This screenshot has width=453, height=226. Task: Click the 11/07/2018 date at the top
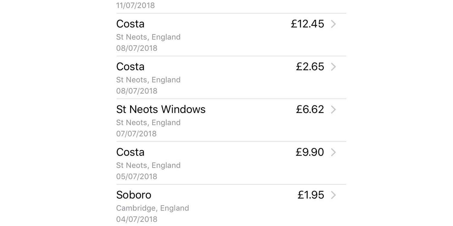click(x=135, y=5)
